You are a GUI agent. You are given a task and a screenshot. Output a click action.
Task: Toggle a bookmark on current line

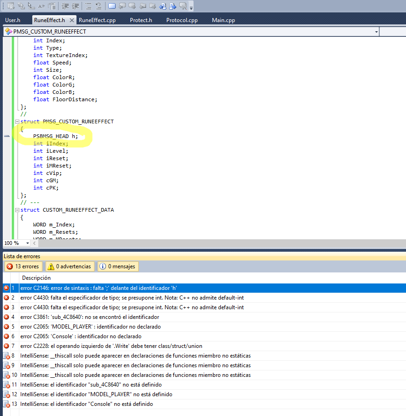pyautogui.click(x=112, y=6)
